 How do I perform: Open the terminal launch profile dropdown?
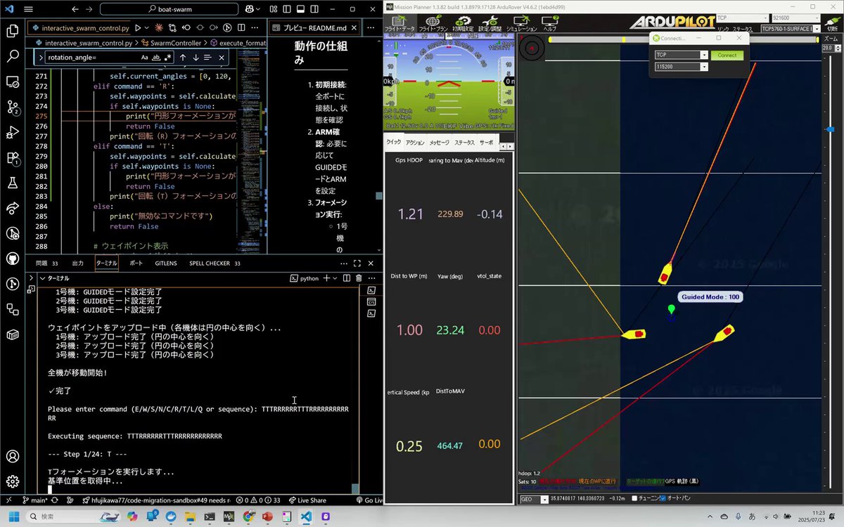[335, 278]
